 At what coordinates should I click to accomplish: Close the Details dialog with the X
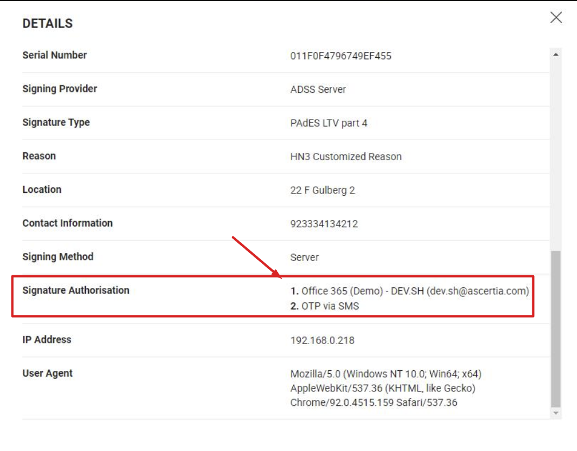click(556, 18)
